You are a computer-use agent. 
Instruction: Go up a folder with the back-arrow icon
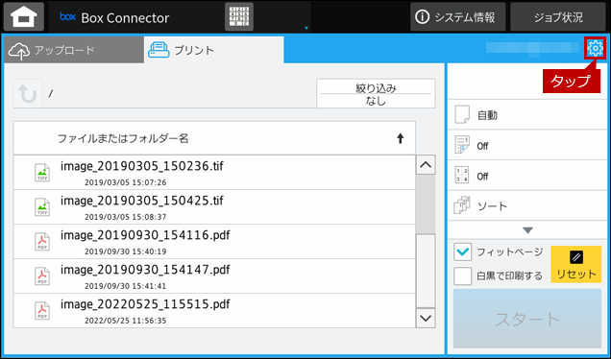tap(28, 93)
